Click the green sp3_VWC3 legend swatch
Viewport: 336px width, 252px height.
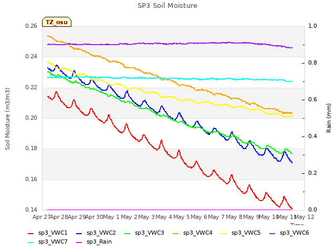127,233
